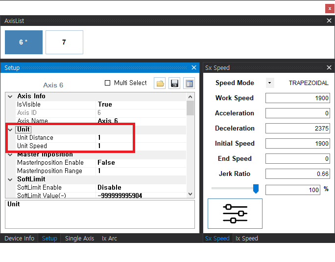335x262 pixels.
Task: Close the Sx Speed panel
Action: (329, 68)
